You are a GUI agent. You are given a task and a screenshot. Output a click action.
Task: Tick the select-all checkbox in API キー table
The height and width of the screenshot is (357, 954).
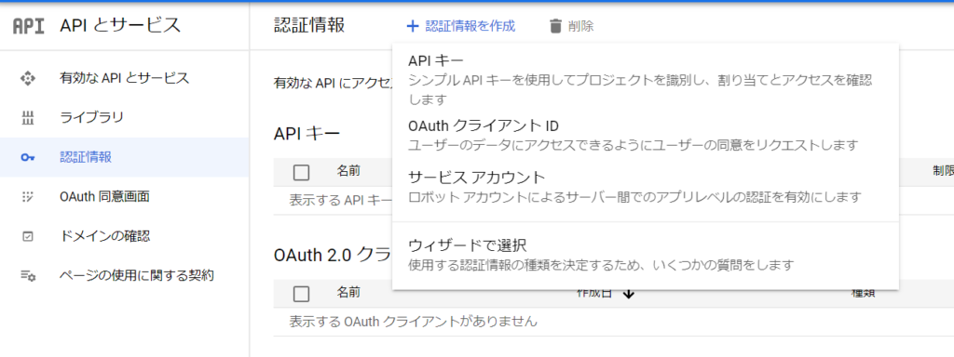tap(301, 172)
